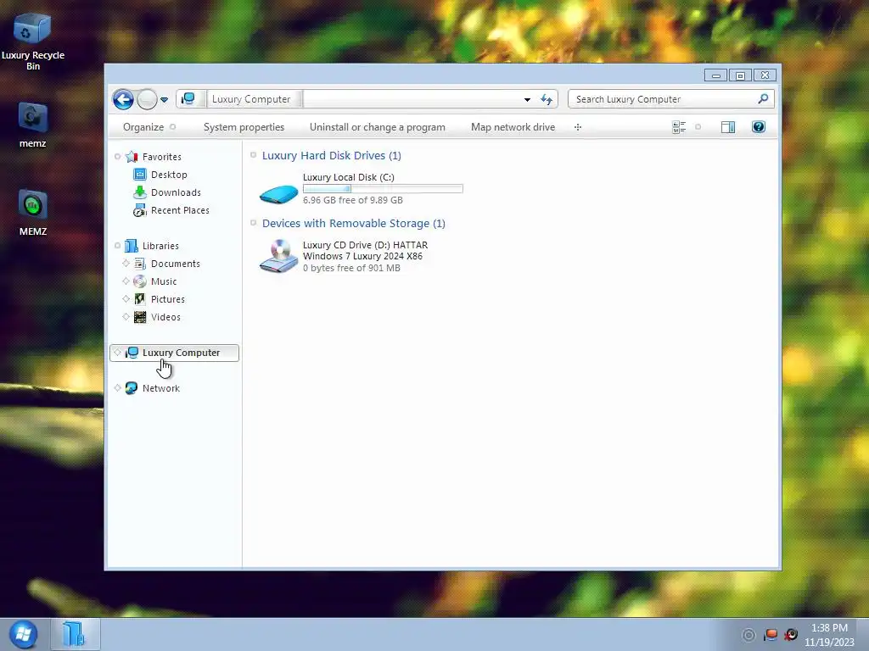Expand the Music library node
Image resolution: width=869 pixels, height=651 pixels.
click(x=126, y=281)
